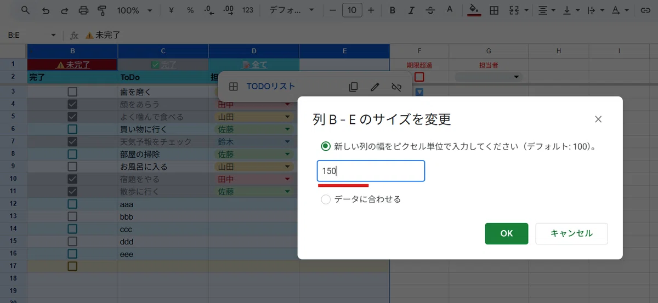Check the 歯を磨く checkbox
The height and width of the screenshot is (303, 658).
tap(72, 92)
